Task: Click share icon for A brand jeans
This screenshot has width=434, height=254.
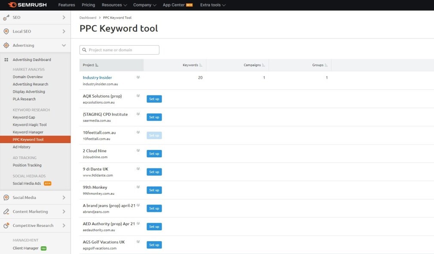Action: tap(138, 205)
